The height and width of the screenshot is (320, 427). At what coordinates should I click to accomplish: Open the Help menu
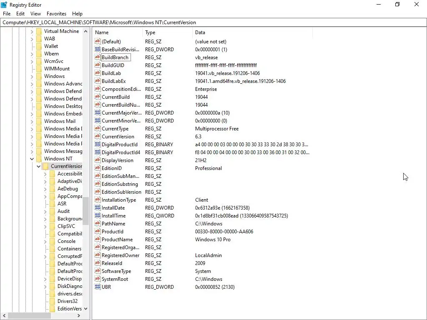(x=77, y=14)
